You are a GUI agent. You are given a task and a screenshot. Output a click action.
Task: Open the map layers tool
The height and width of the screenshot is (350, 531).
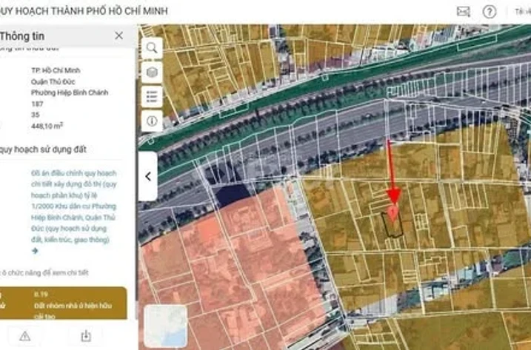point(152,73)
